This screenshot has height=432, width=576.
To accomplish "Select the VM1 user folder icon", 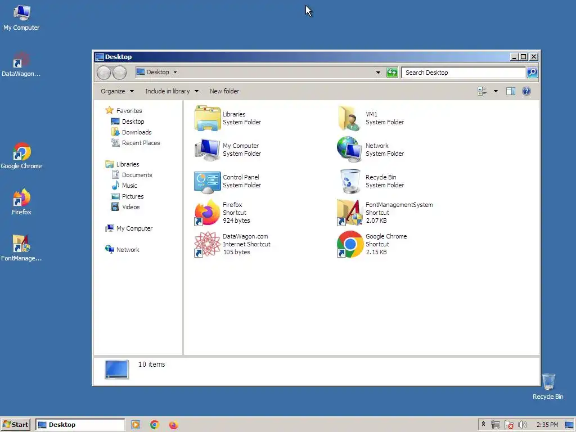I will coord(350,118).
